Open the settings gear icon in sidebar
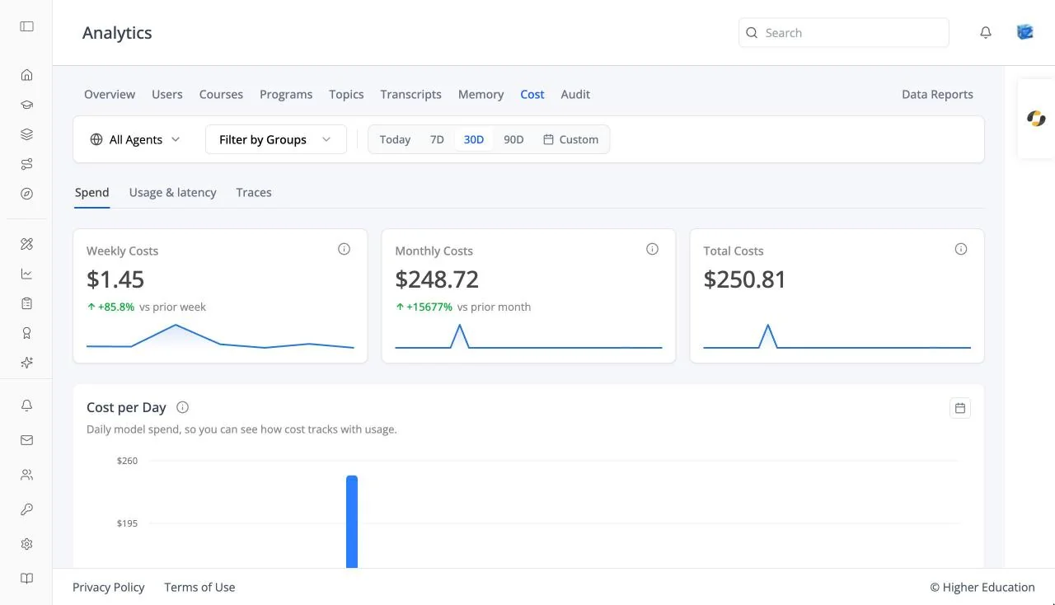 [x=26, y=544]
